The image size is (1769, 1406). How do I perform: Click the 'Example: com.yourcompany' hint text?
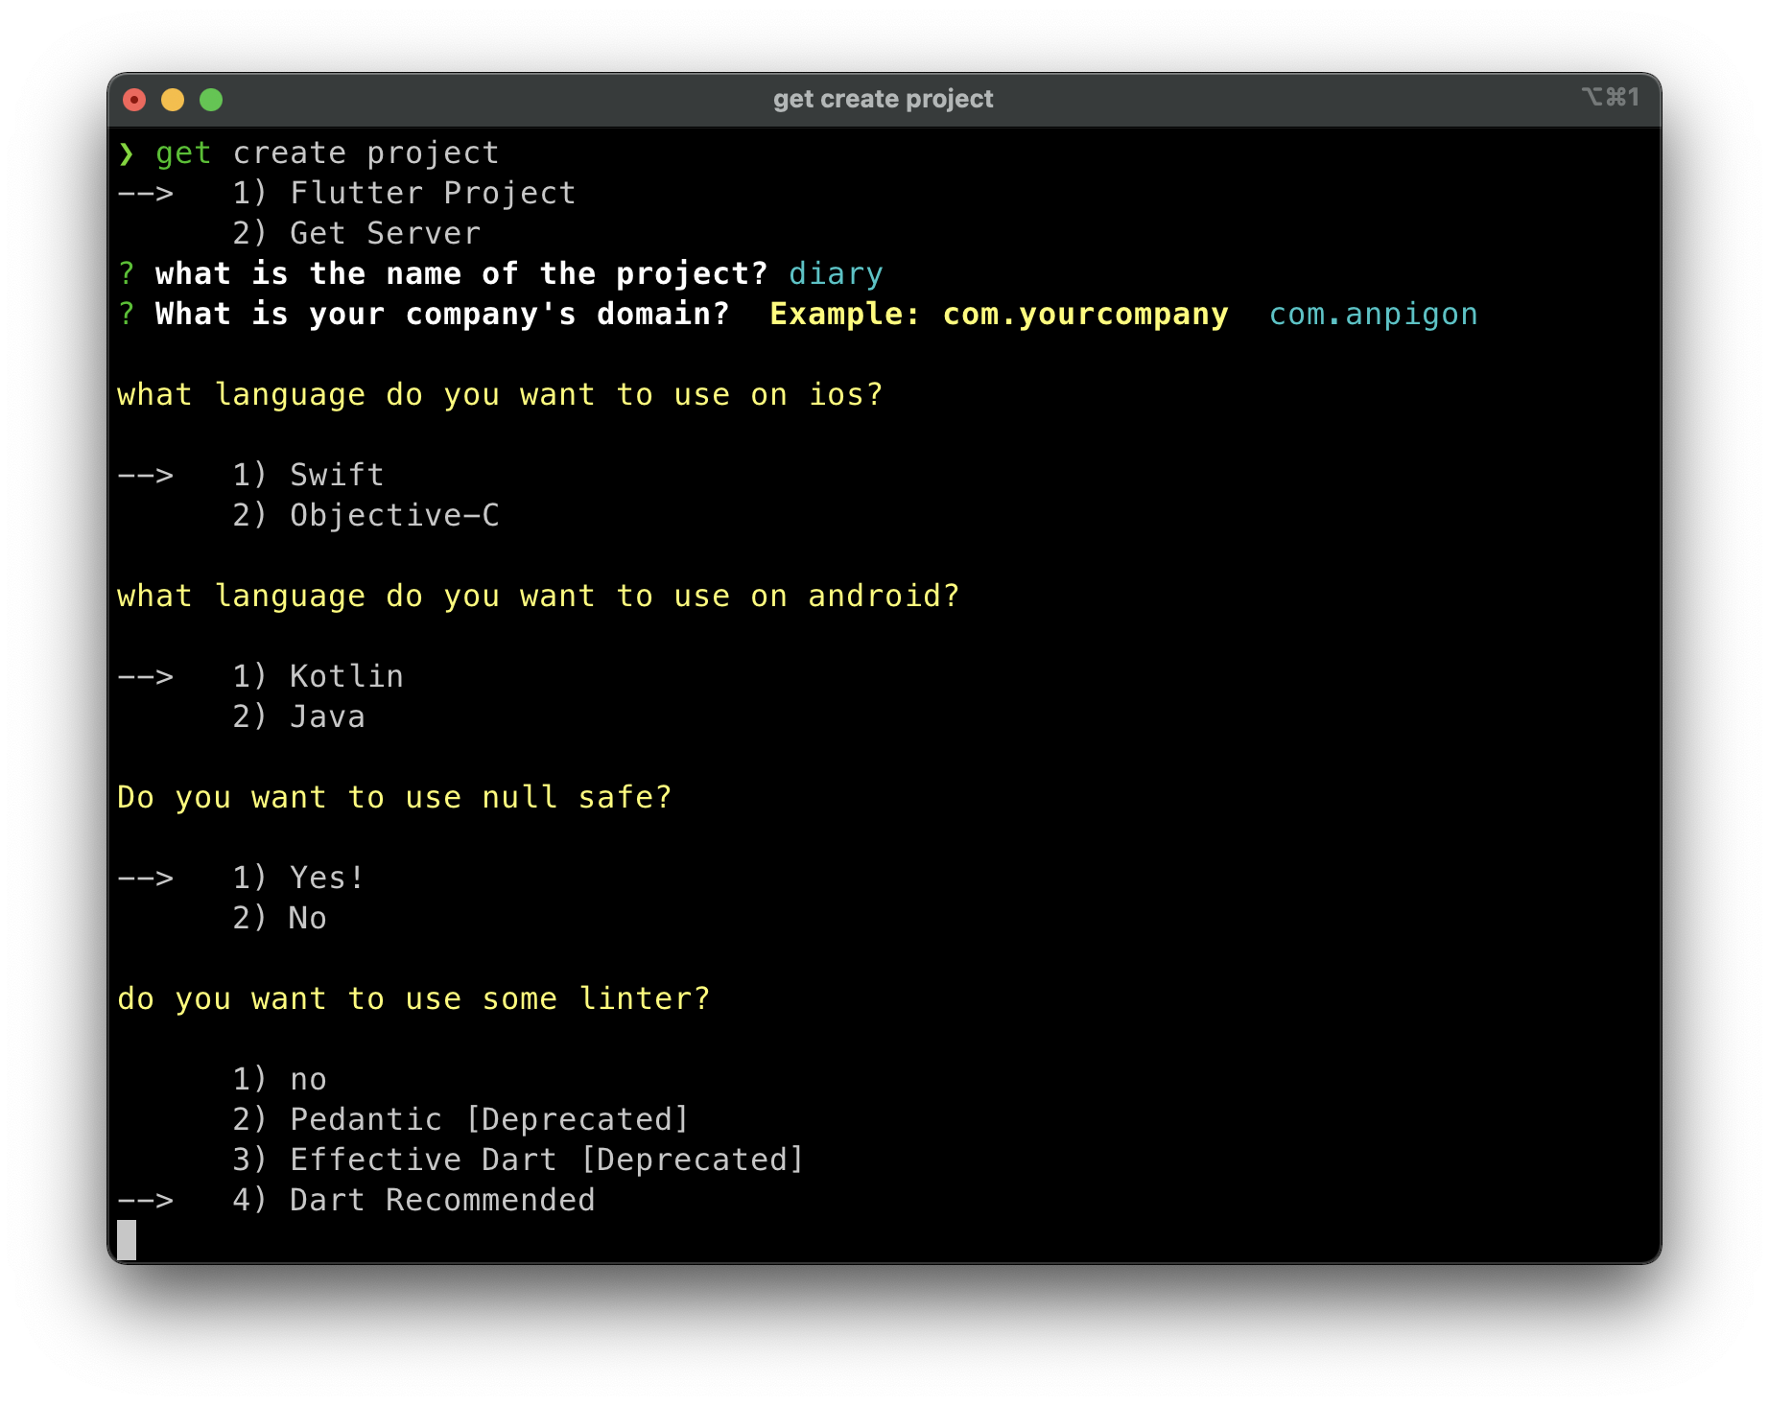click(x=999, y=315)
